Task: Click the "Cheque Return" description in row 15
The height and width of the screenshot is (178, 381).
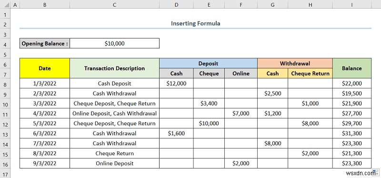Action: (114, 153)
